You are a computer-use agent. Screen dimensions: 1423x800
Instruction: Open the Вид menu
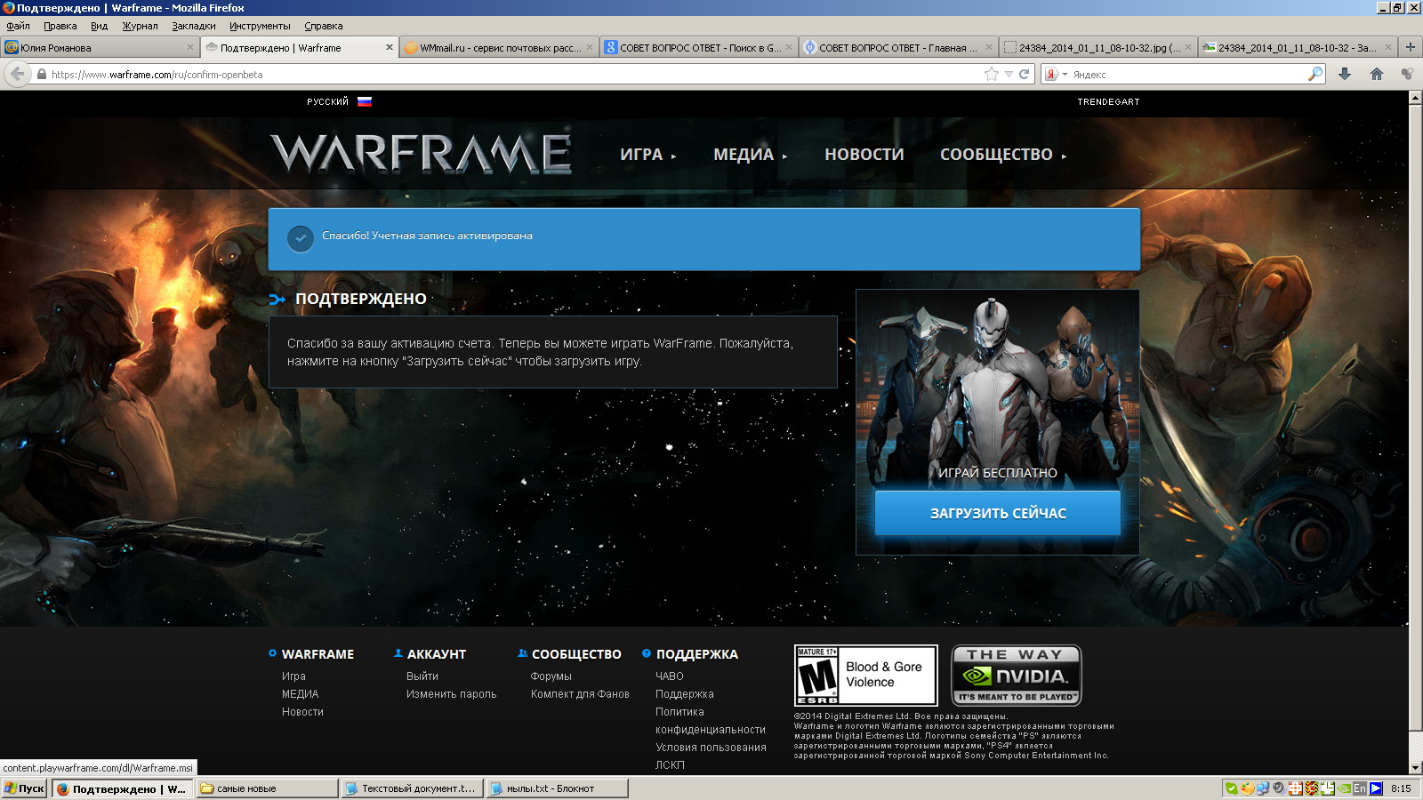coord(99,26)
